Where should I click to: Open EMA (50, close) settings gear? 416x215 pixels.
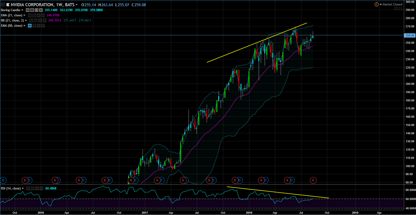click(34, 26)
